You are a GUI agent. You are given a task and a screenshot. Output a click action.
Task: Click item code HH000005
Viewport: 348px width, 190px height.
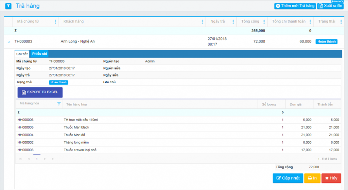tap(25, 127)
